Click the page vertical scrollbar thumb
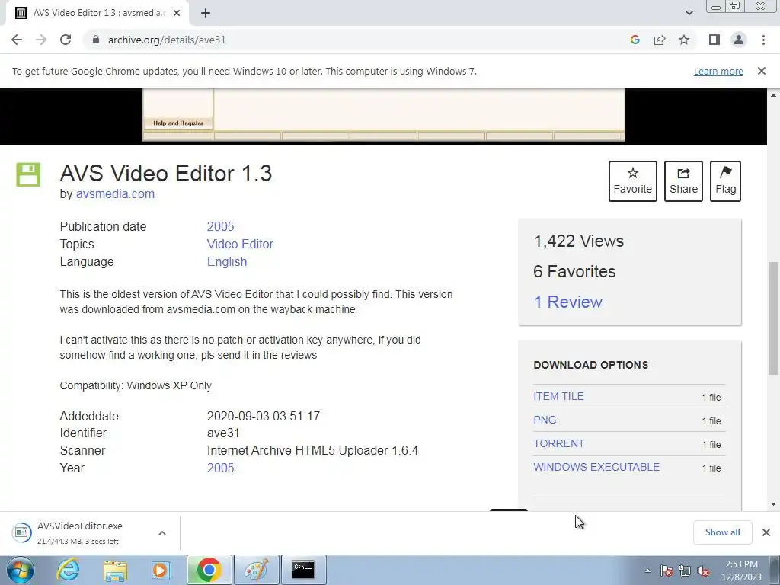 pos(774,318)
